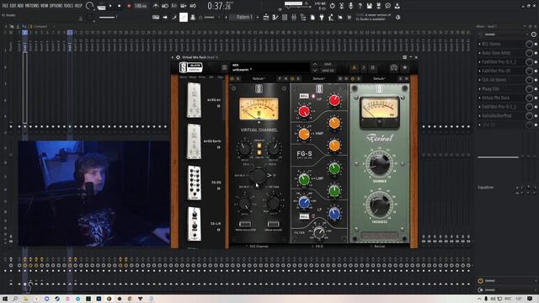Open the TOOLS menu

point(68,6)
